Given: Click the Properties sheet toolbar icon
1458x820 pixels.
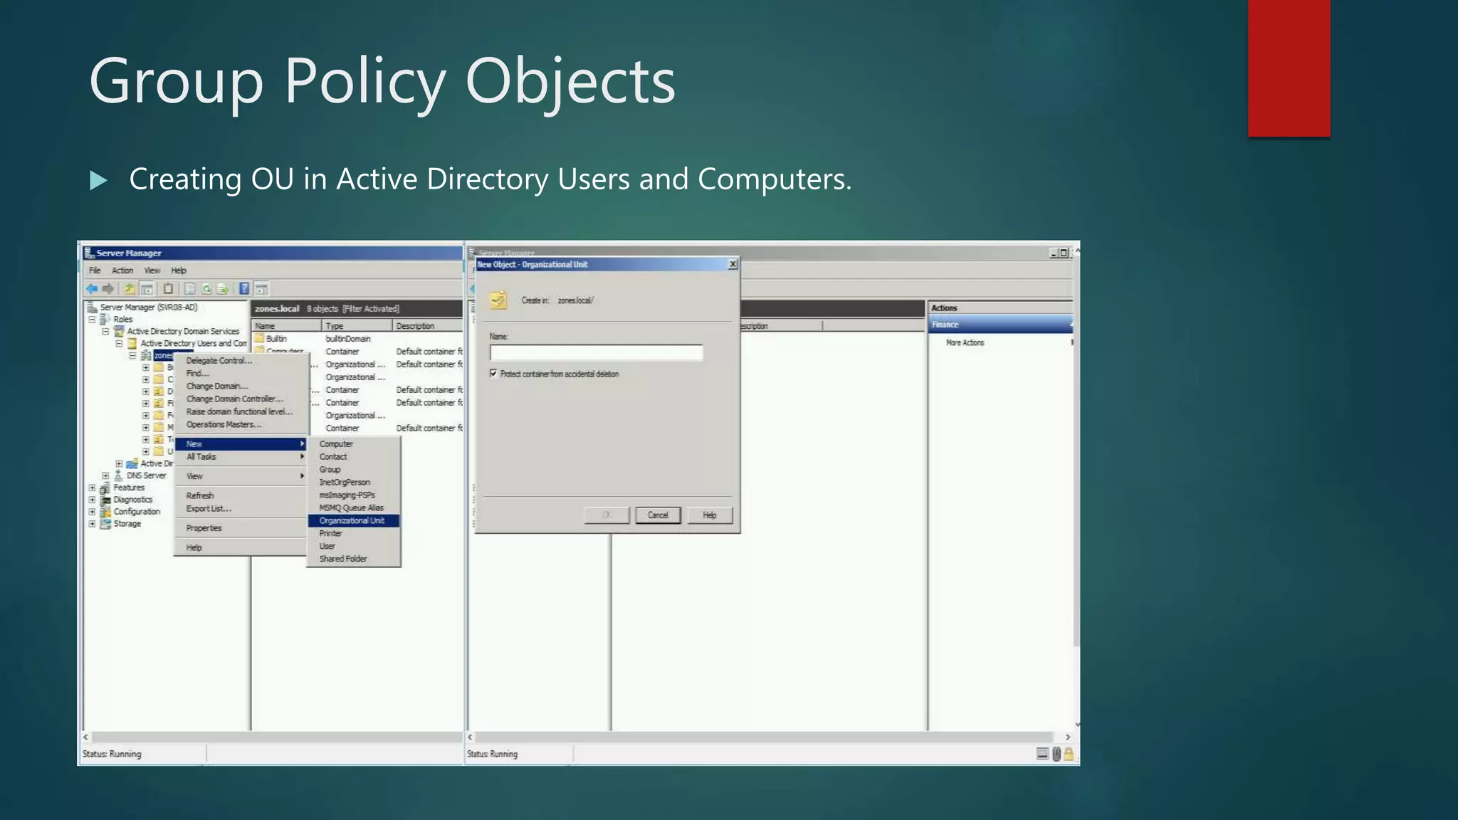Looking at the screenshot, I should click(189, 289).
